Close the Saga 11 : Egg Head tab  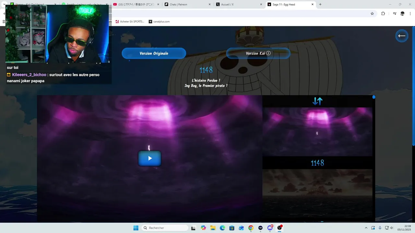[x=313, y=5]
